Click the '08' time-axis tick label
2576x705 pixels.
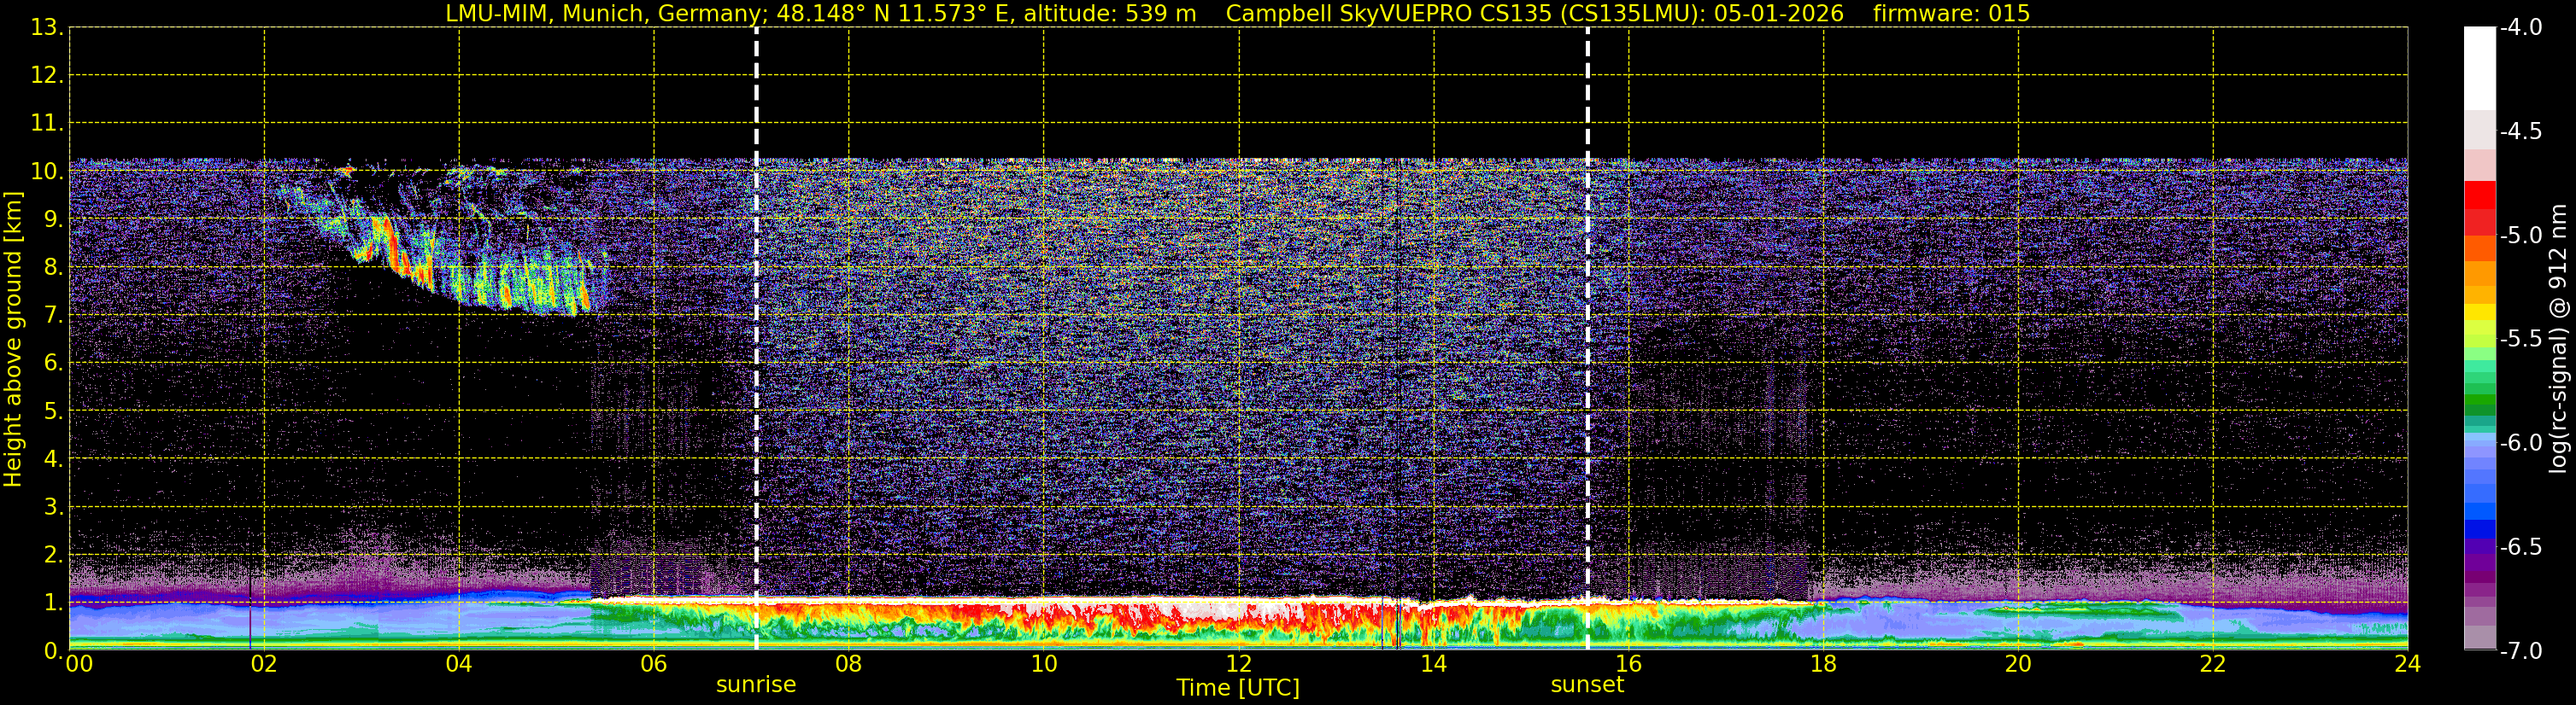coord(849,664)
